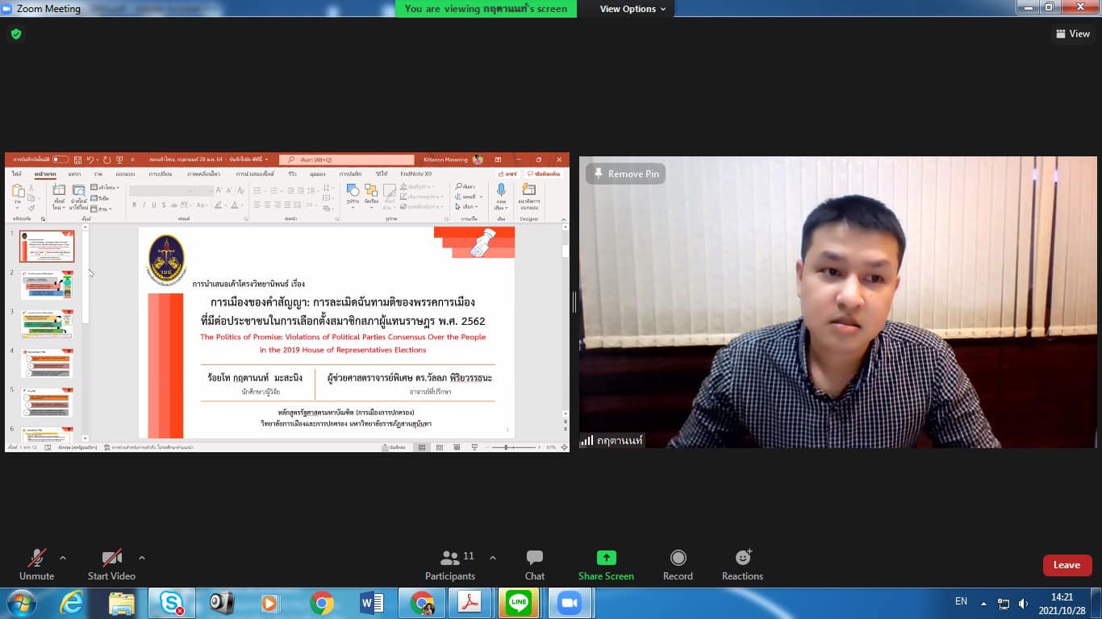Open Google Chrome from the taskbar
Viewport: 1102px width, 619px height.
(321, 603)
